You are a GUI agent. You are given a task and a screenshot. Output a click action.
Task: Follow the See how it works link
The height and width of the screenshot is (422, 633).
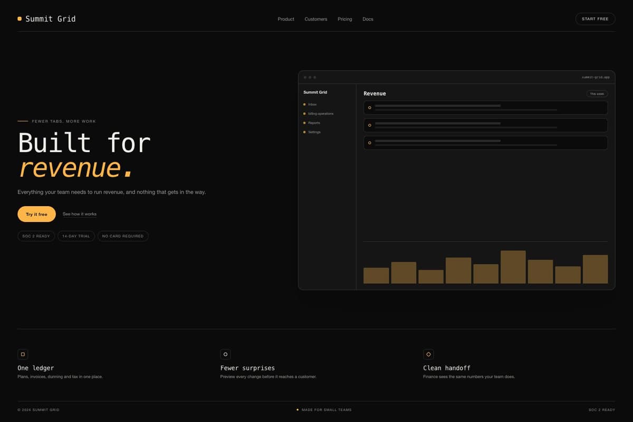click(x=80, y=214)
